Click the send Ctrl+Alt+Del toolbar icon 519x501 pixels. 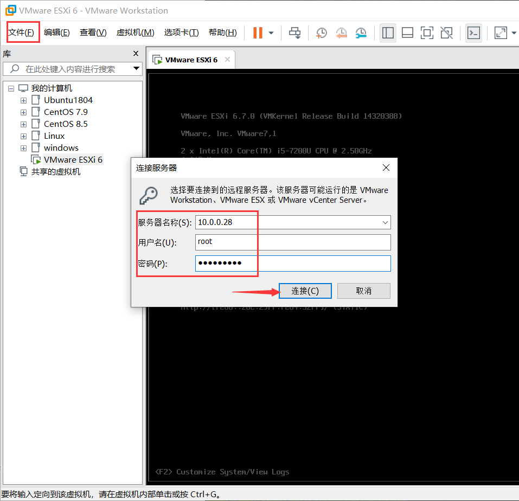294,33
